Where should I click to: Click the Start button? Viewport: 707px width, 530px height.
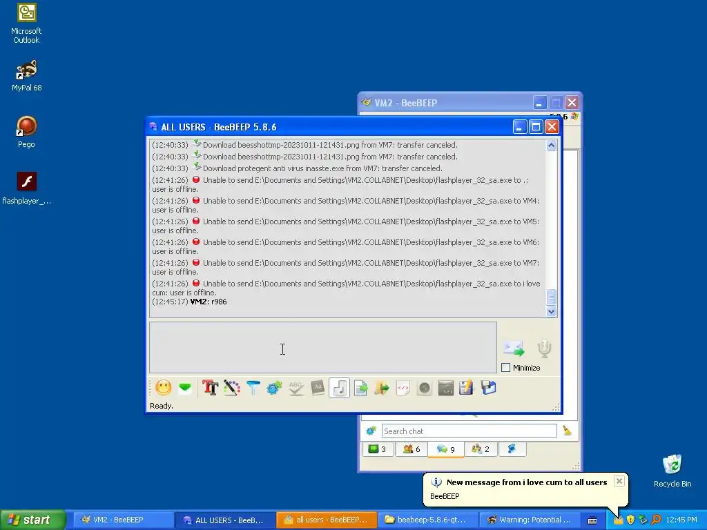(x=32, y=520)
